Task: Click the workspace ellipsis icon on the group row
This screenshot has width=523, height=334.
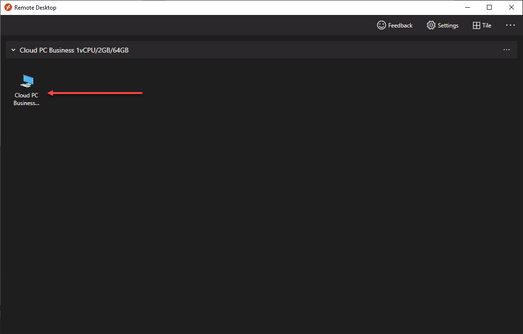Action: coord(506,50)
